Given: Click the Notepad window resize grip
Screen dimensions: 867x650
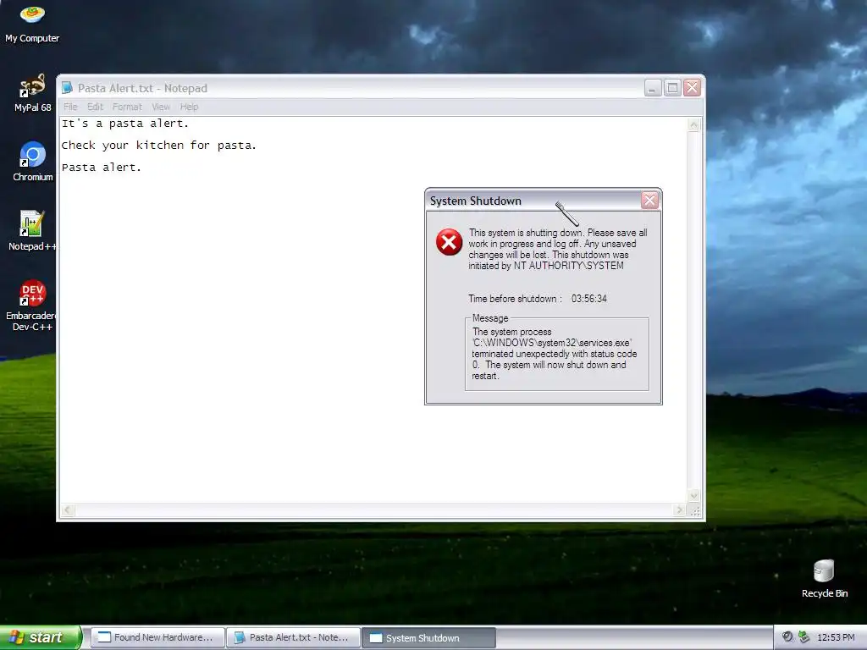Looking at the screenshot, I should [695, 510].
